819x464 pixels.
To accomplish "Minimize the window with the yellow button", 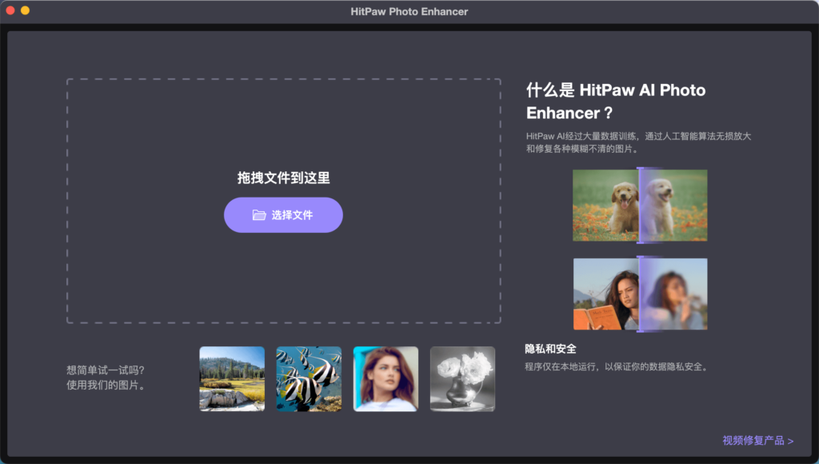I will (25, 10).
